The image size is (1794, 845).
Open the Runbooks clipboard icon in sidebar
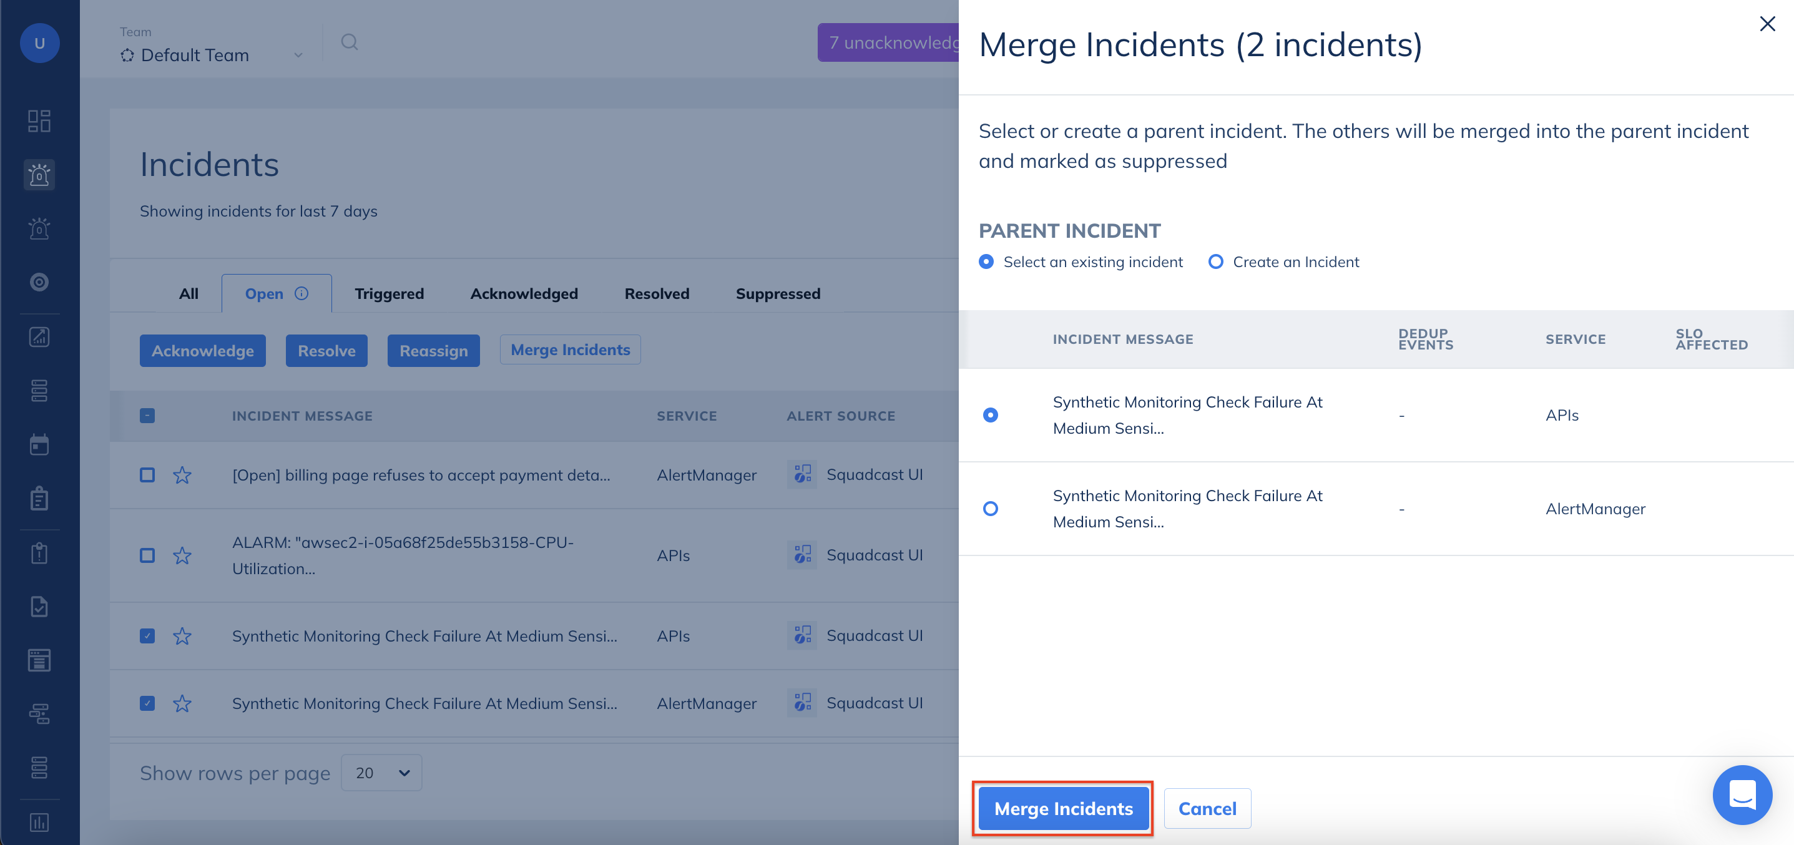[39, 497]
